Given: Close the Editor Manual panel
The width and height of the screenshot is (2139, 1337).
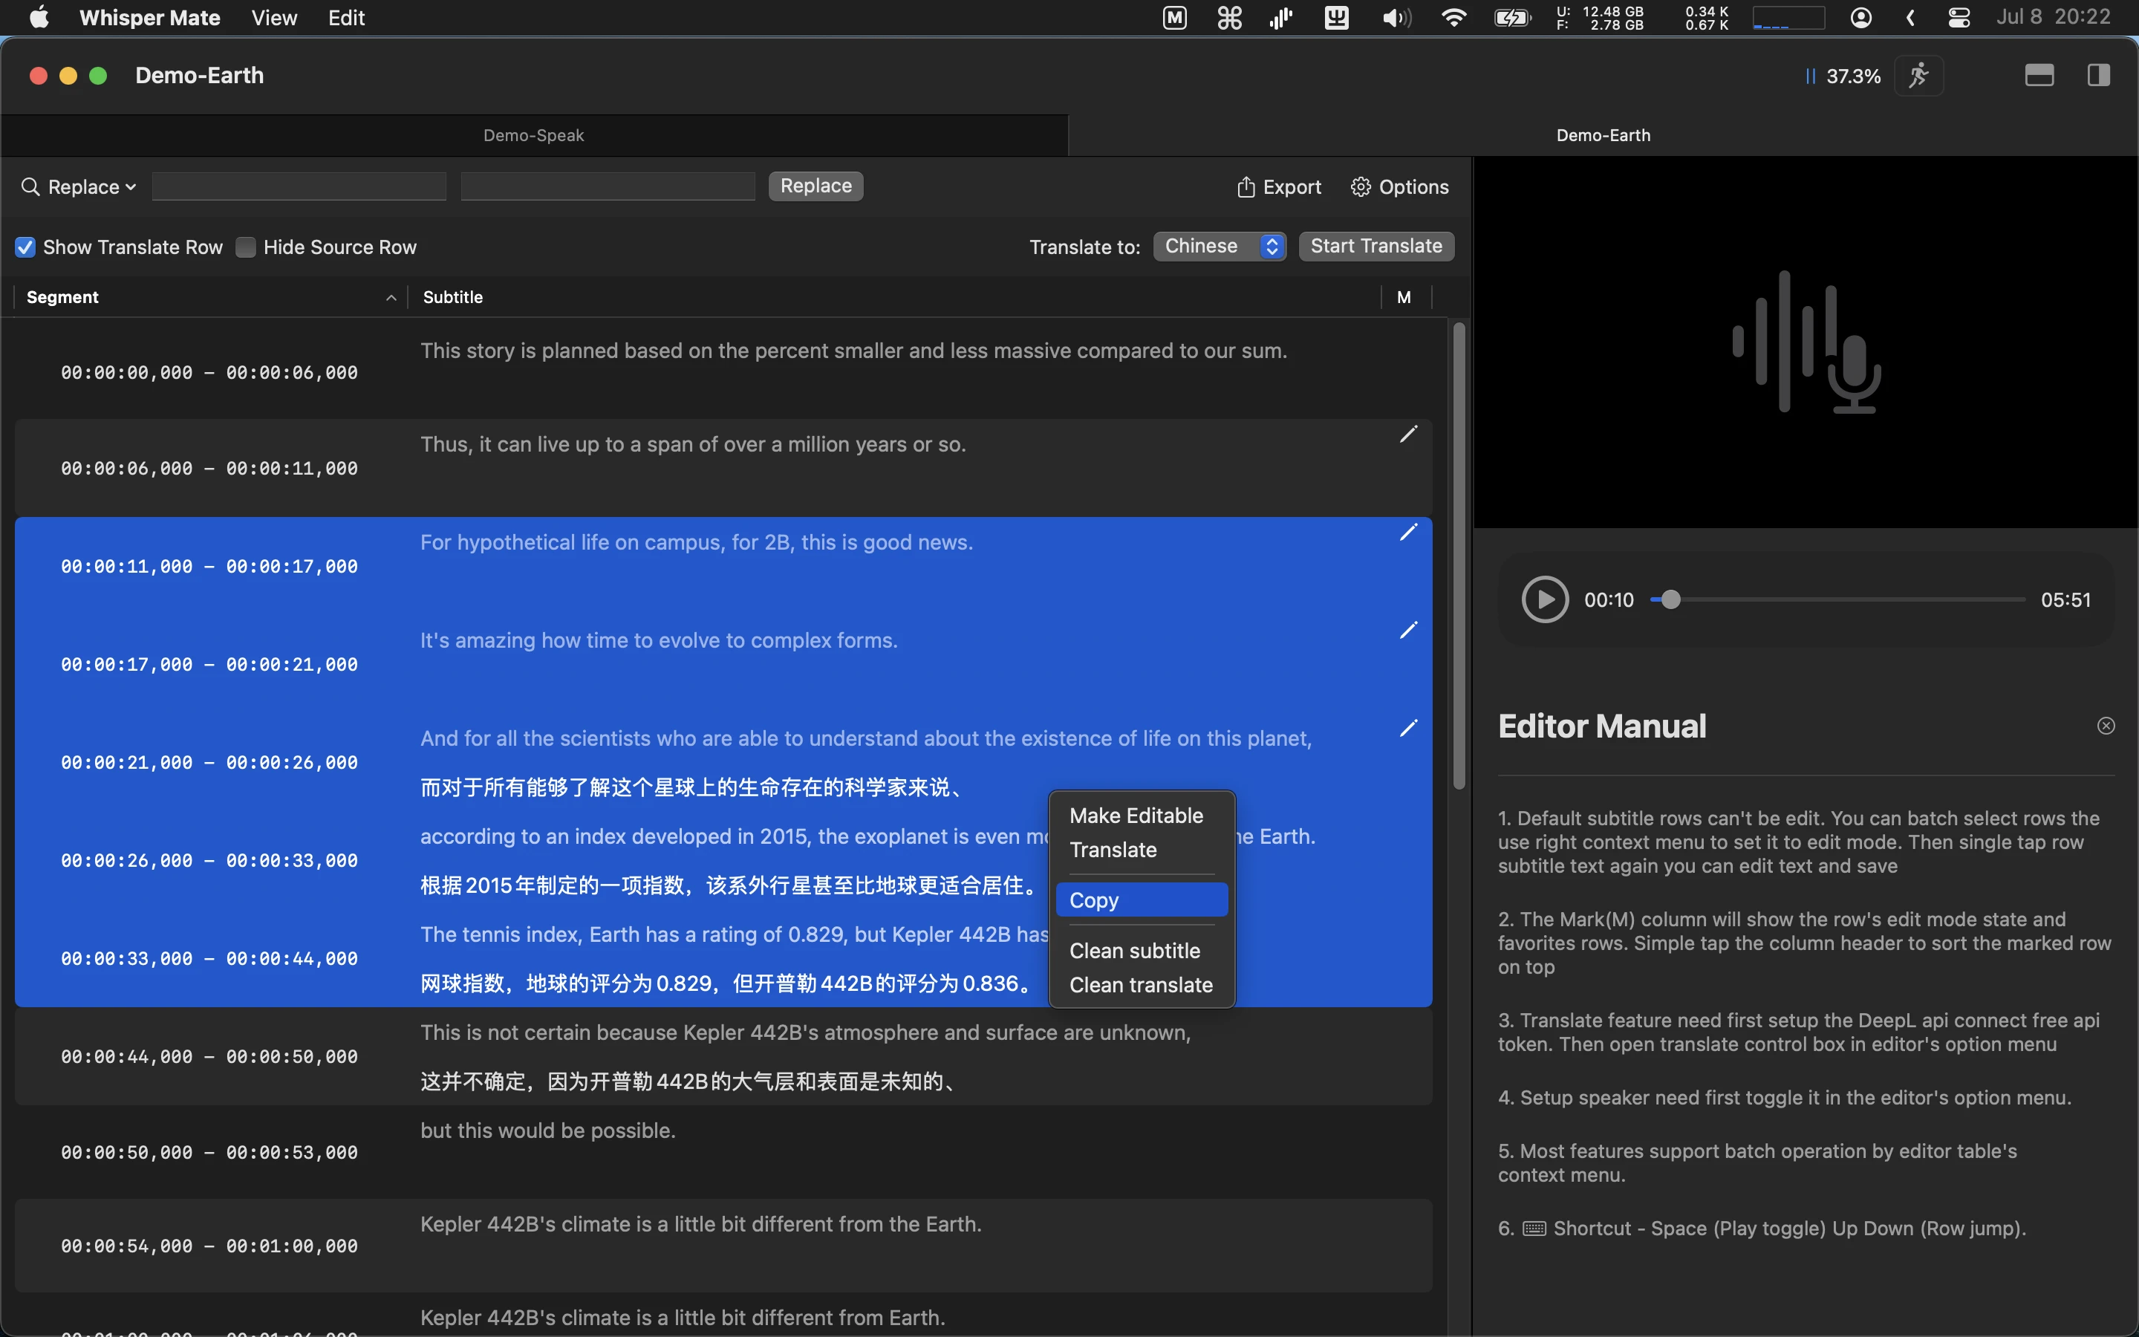Looking at the screenshot, I should coord(2106,726).
